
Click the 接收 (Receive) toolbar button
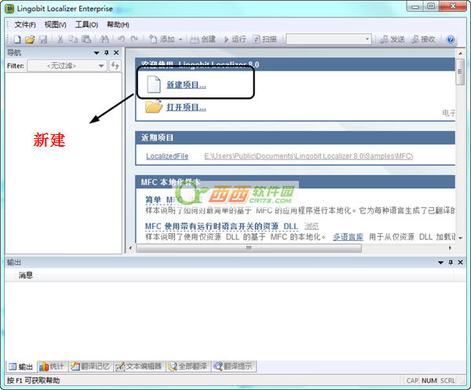[424, 39]
